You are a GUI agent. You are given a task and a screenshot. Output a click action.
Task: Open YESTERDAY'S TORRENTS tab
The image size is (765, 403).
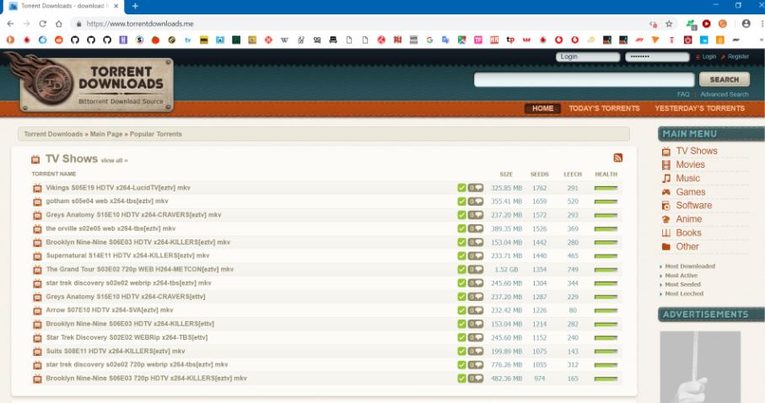pyautogui.click(x=699, y=108)
